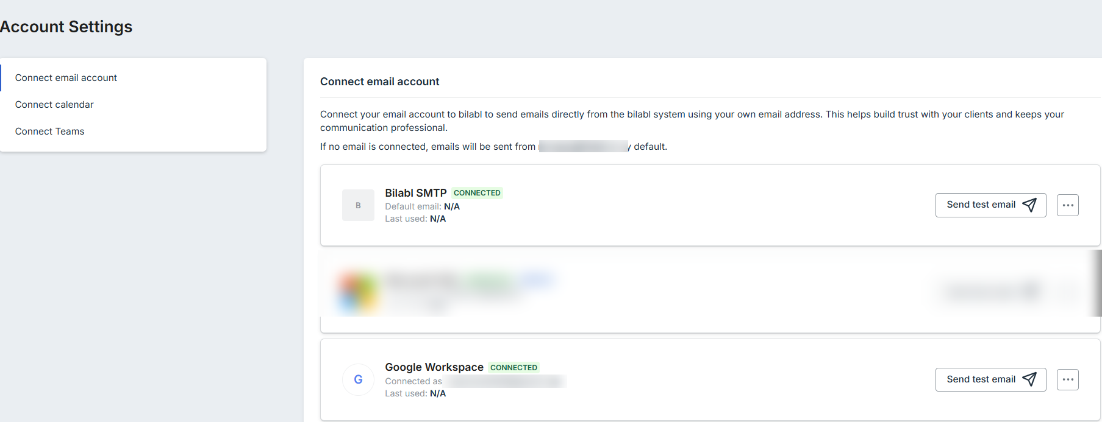The image size is (1102, 422).
Task: Click the Google Workspace 'G' logo icon
Action: (x=358, y=380)
